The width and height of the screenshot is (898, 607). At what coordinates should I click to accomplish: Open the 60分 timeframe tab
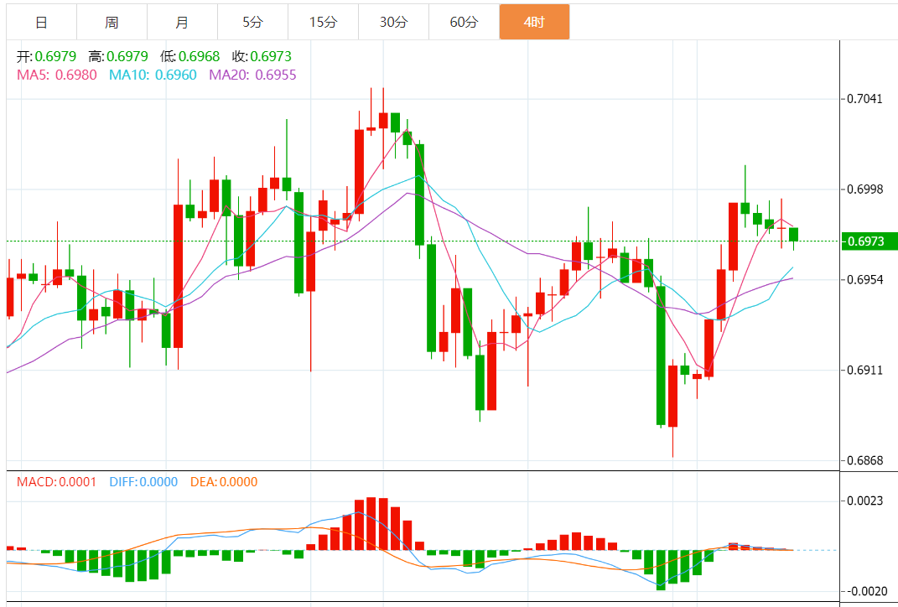click(x=464, y=23)
